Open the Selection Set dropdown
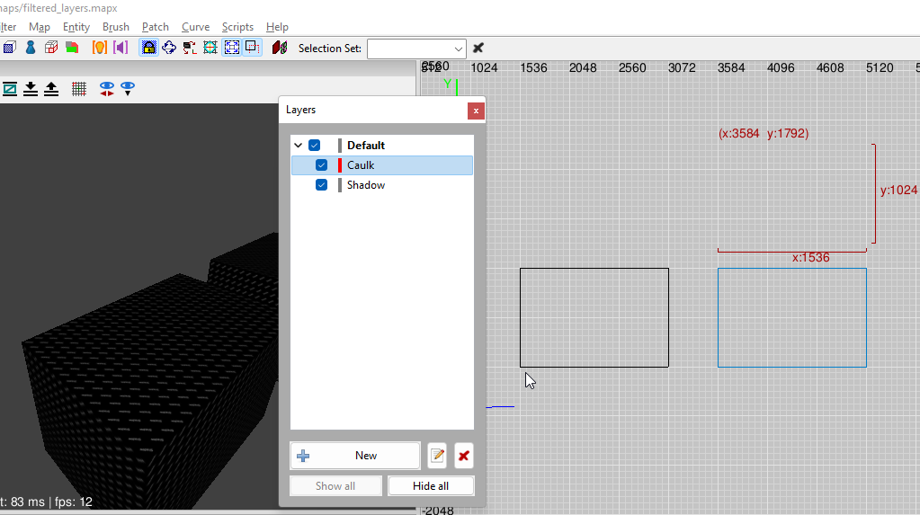 458,49
